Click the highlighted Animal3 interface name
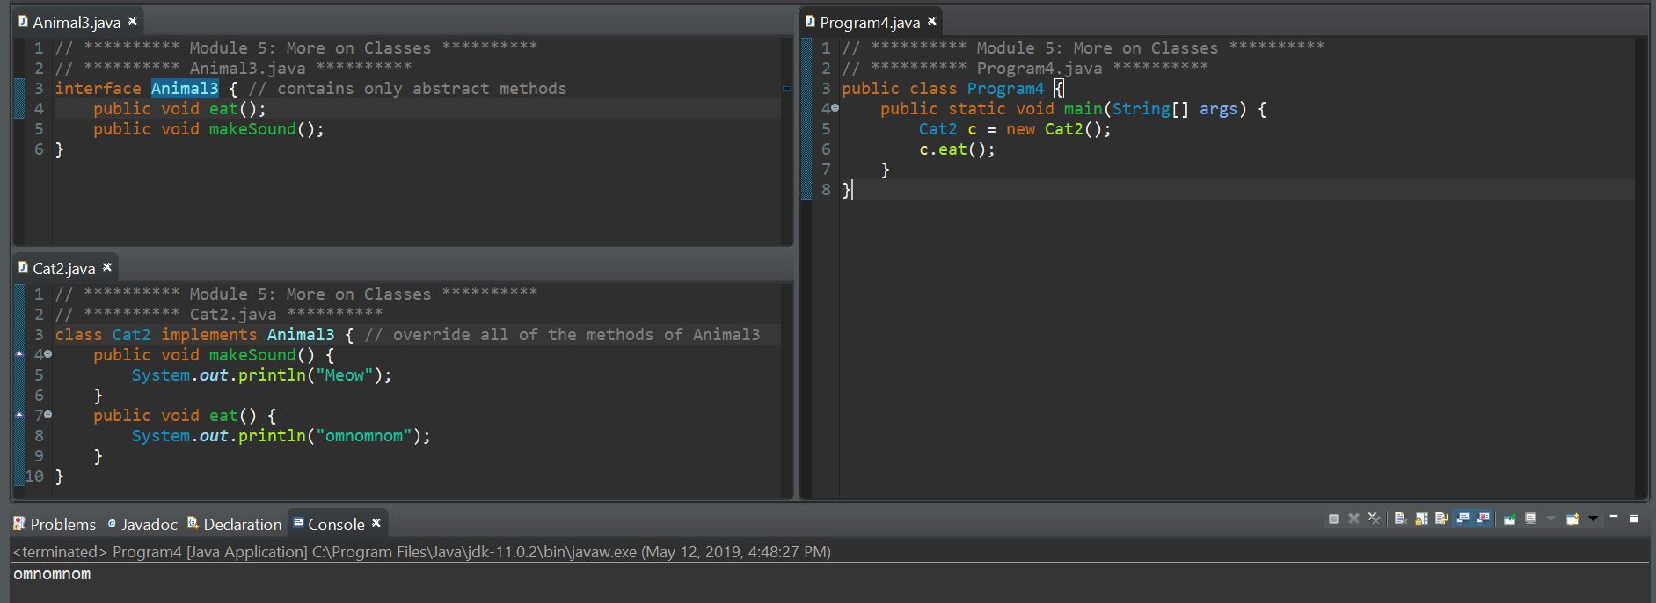This screenshot has height=603, width=1656. coord(185,88)
